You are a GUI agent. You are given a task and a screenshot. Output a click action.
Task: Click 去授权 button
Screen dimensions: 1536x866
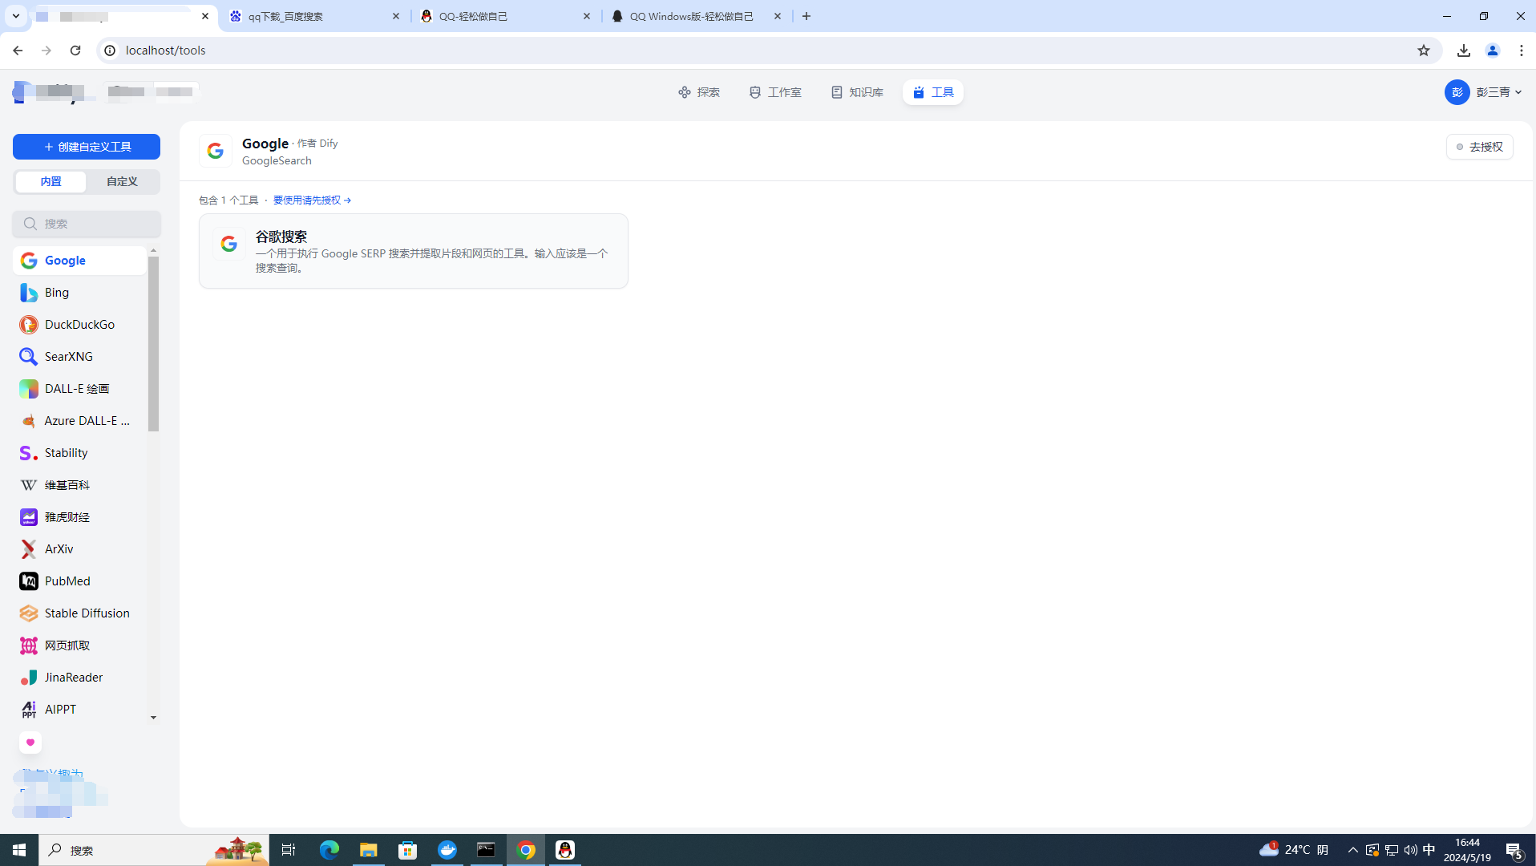point(1480,147)
